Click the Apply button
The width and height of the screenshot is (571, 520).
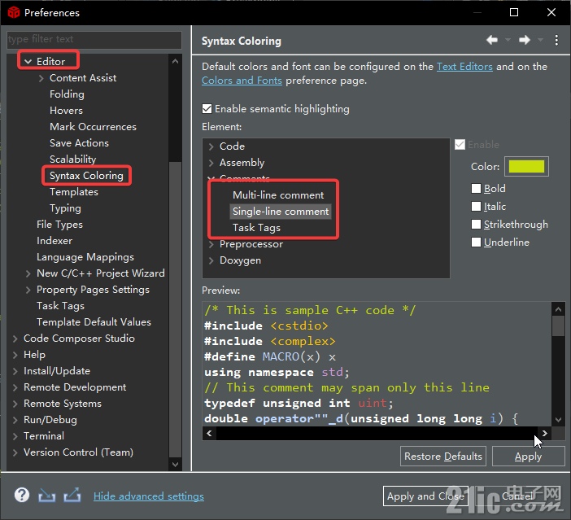point(529,457)
